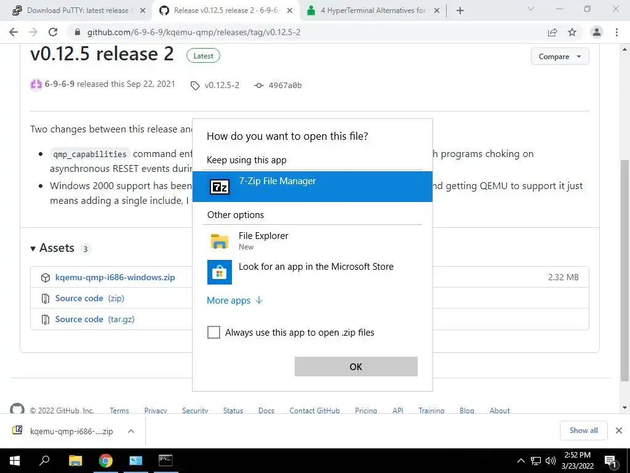Open Terms footer link
This screenshot has height=473, width=630.
(x=119, y=410)
